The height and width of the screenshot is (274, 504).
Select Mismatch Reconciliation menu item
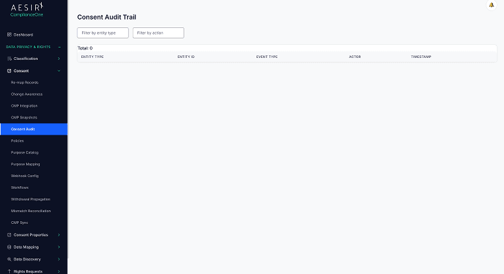31,211
